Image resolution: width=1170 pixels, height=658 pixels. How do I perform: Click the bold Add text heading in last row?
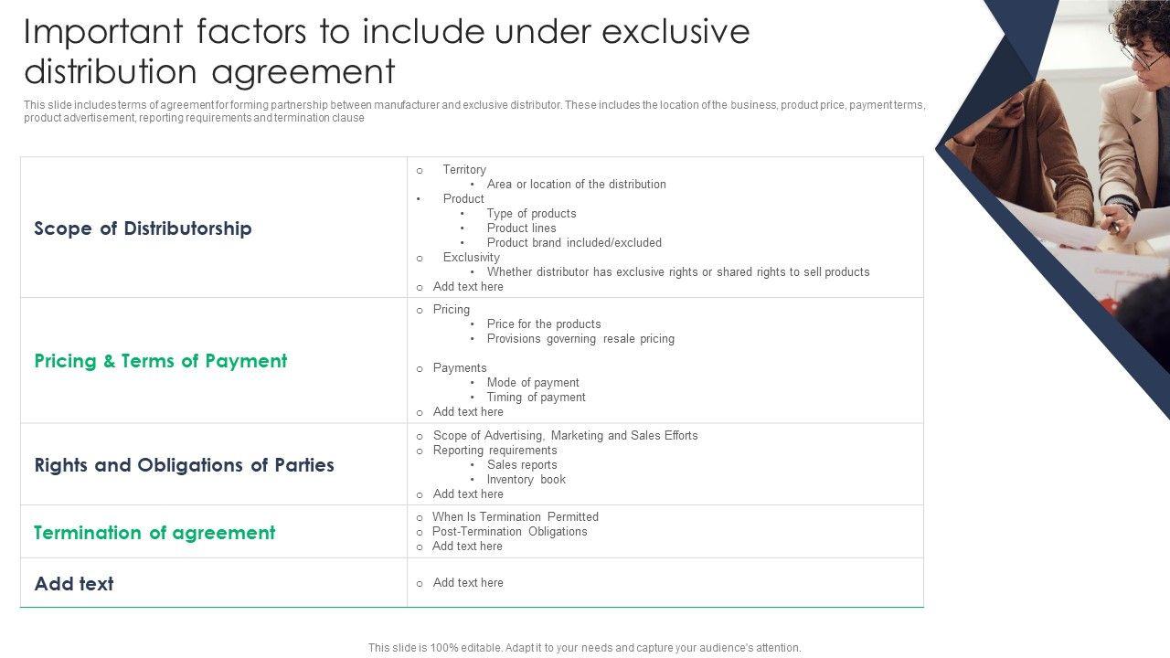[x=74, y=584]
